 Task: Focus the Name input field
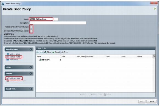(44, 19)
